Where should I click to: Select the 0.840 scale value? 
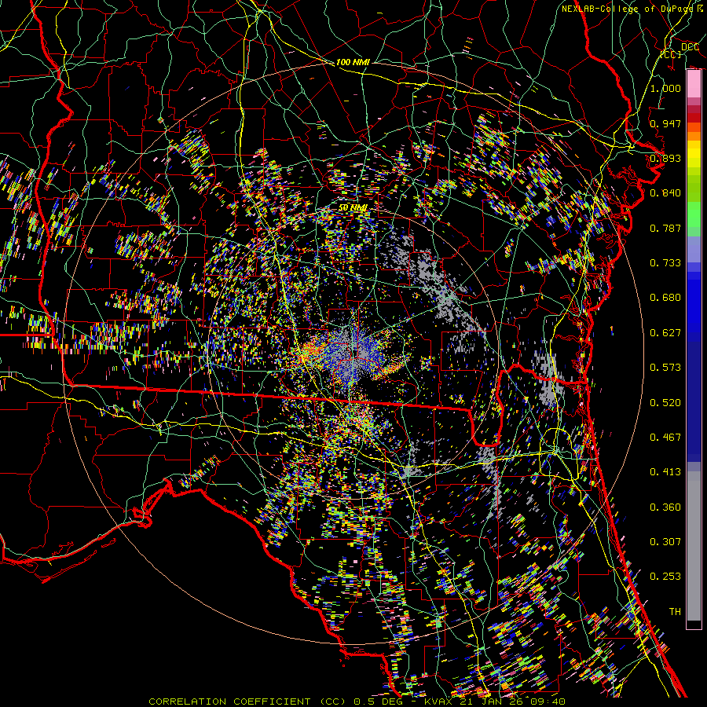665,192
